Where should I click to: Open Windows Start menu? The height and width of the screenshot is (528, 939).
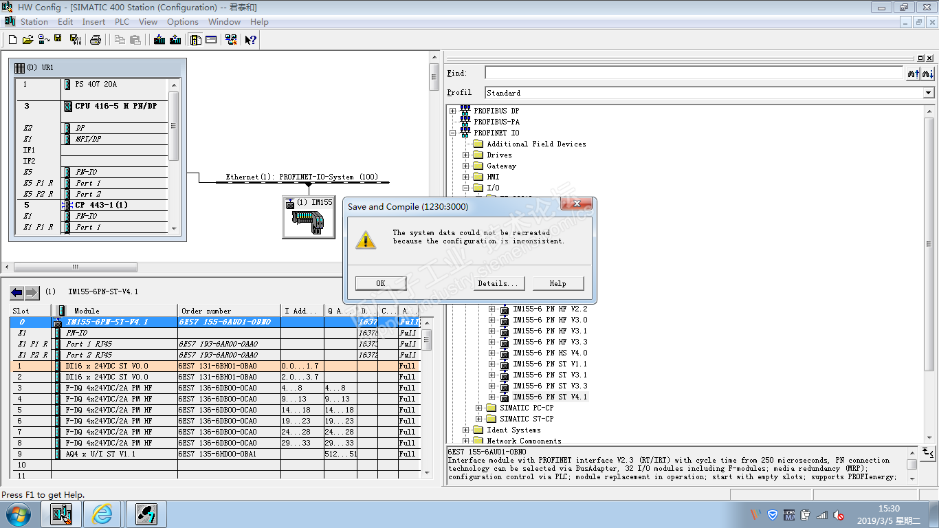click(x=17, y=514)
